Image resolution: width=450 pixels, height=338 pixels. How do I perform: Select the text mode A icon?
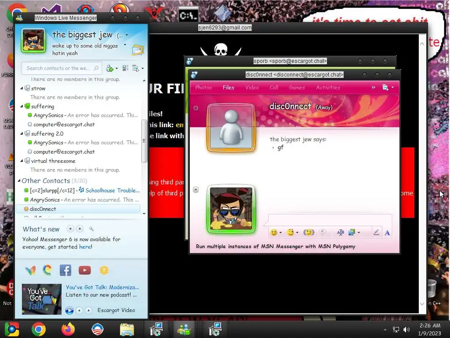click(x=387, y=232)
